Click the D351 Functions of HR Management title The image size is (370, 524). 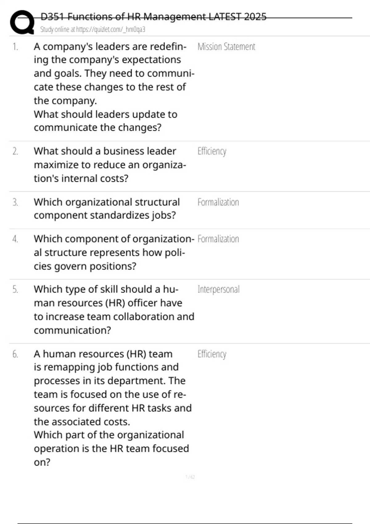click(153, 17)
